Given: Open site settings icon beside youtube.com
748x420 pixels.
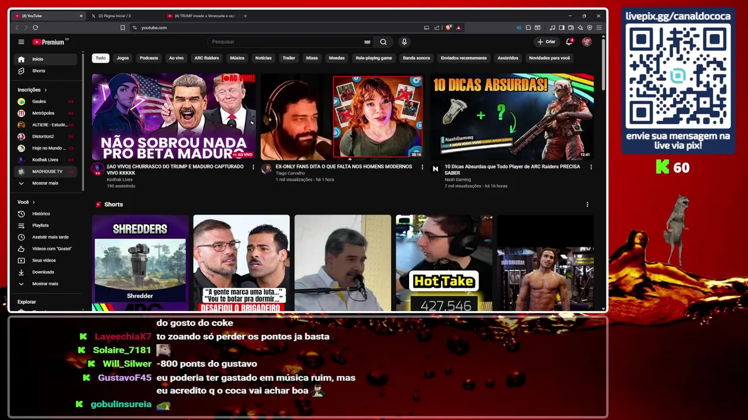Looking at the screenshot, I should tap(134, 27).
